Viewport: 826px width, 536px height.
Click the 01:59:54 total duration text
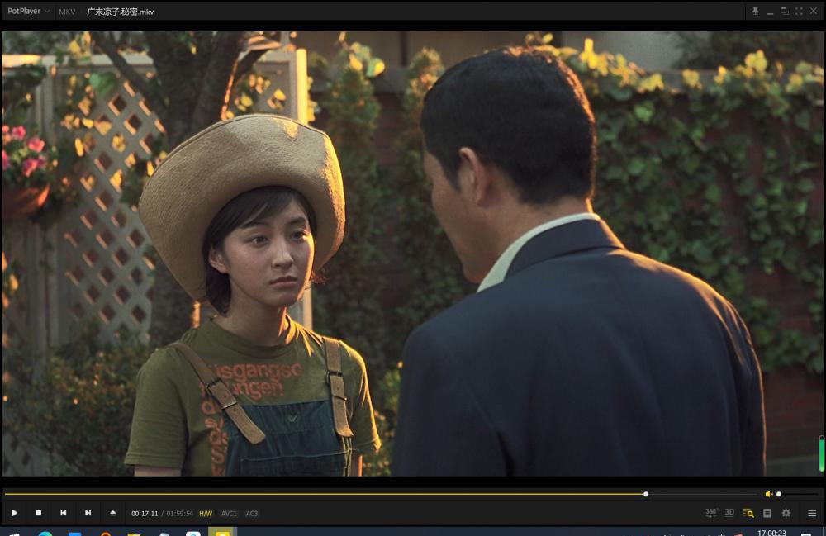[x=179, y=514]
